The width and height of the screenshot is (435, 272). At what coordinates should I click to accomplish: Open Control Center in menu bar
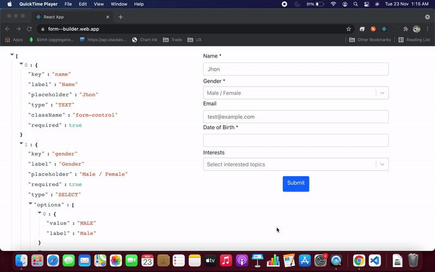coord(366,4)
